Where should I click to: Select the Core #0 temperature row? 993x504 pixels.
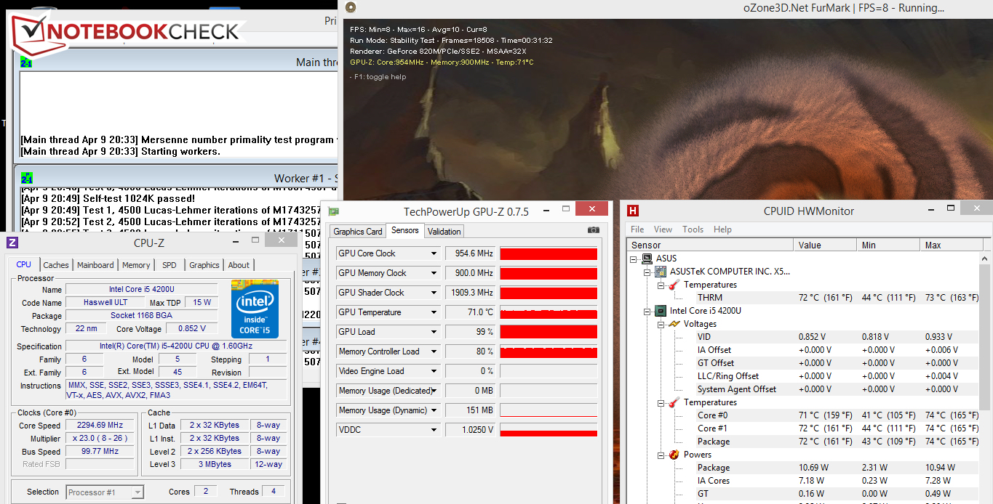click(803, 415)
